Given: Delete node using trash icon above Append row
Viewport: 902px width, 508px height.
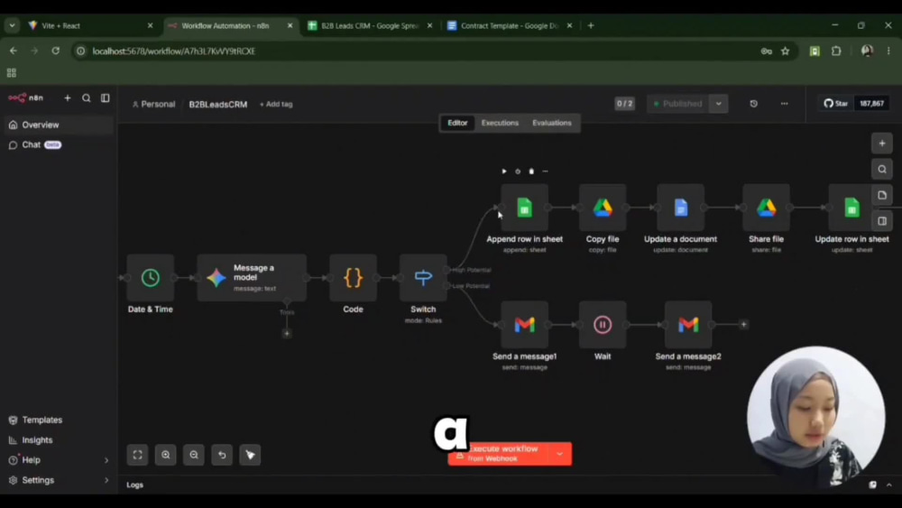Looking at the screenshot, I should point(531,171).
